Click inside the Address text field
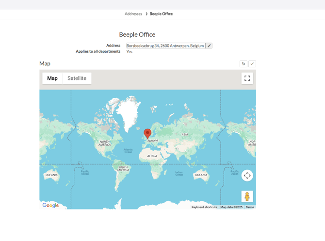Image resolution: width=325 pixels, height=241 pixels. click(x=165, y=46)
